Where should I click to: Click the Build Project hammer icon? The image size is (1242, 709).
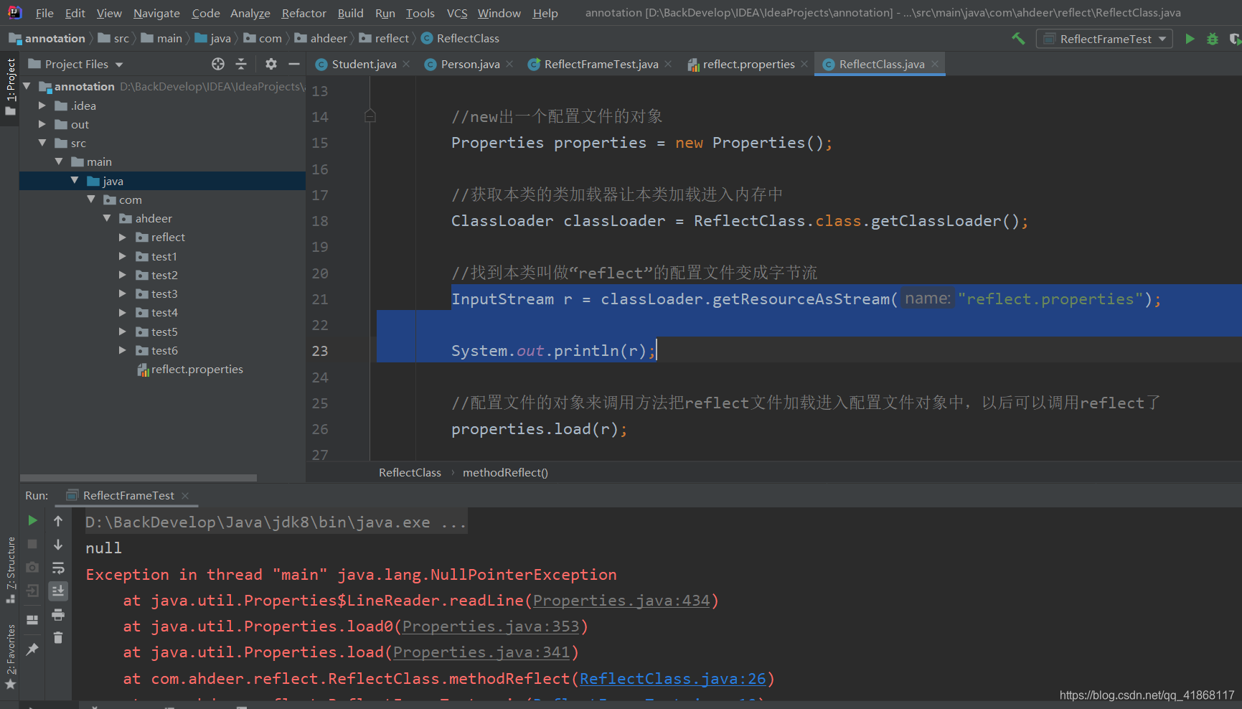(1018, 39)
